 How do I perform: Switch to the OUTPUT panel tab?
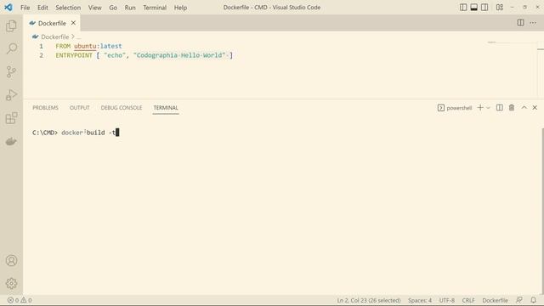tap(79, 108)
